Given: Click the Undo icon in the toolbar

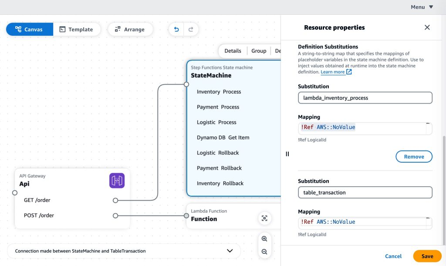Looking at the screenshot, I should 176,29.
